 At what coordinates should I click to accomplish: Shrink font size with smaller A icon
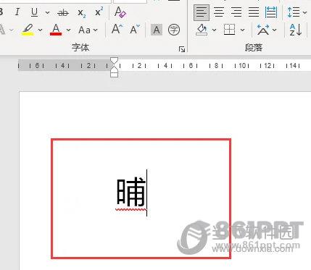(x=135, y=30)
